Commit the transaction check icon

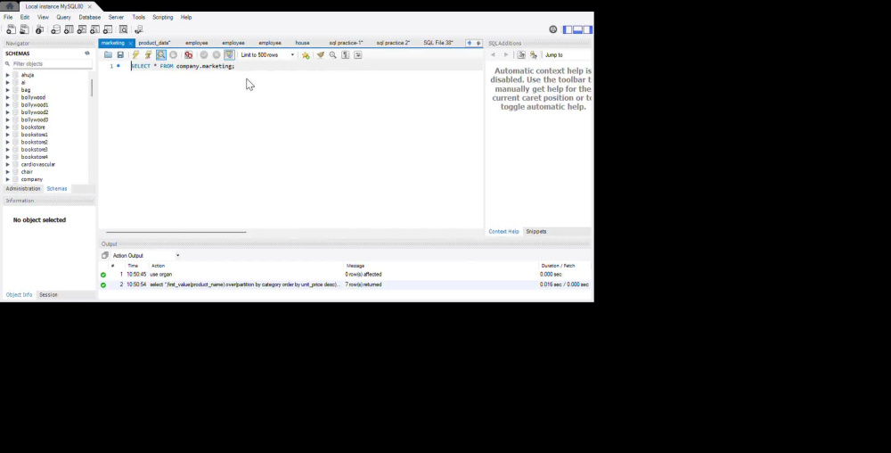point(203,55)
